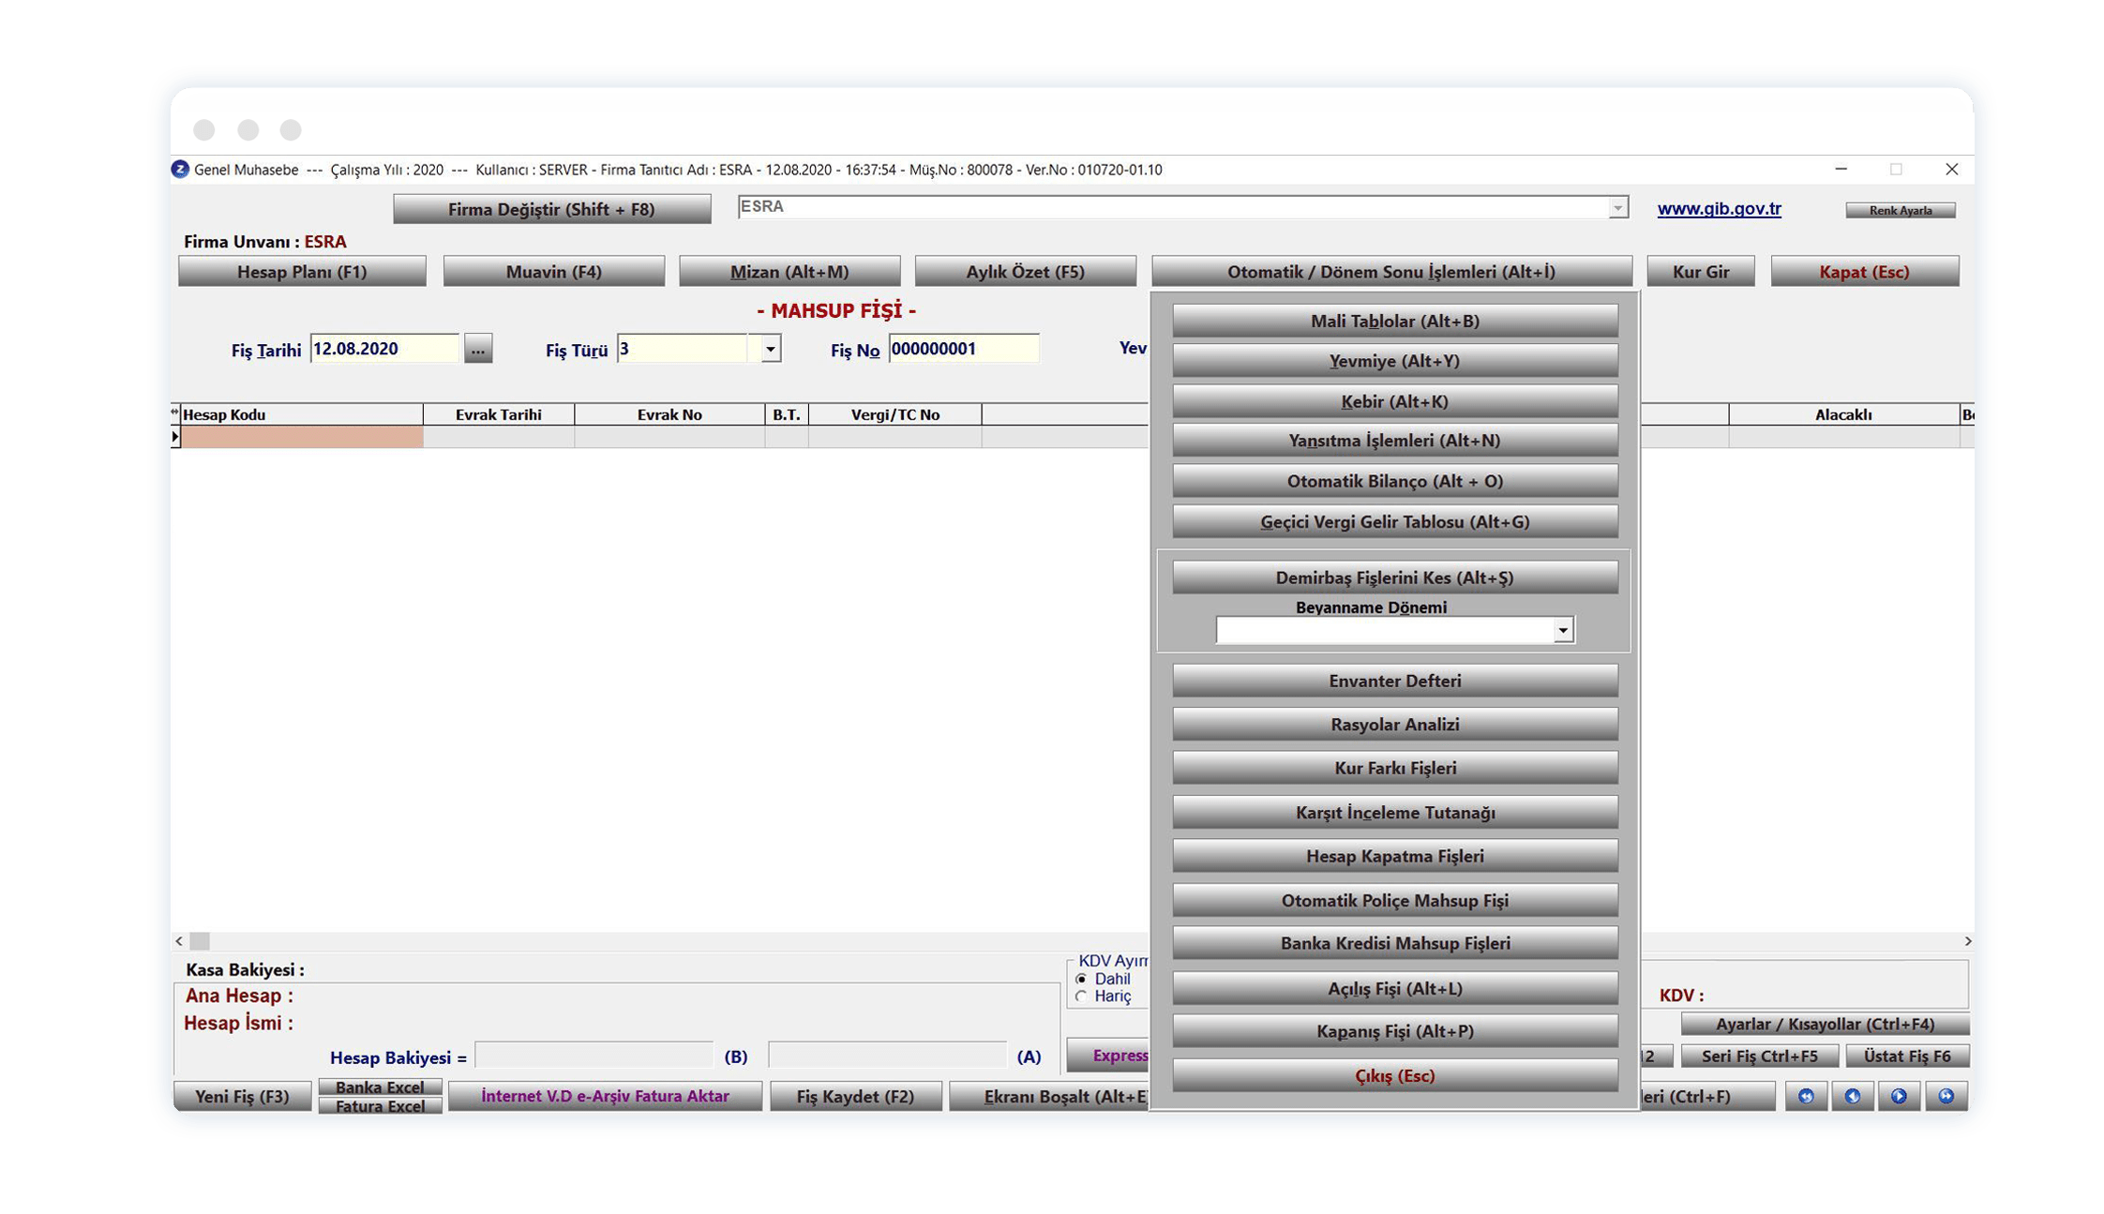Click the Vergi/TC No column header
Viewport: 2104px width, 1214px height.
click(894, 414)
